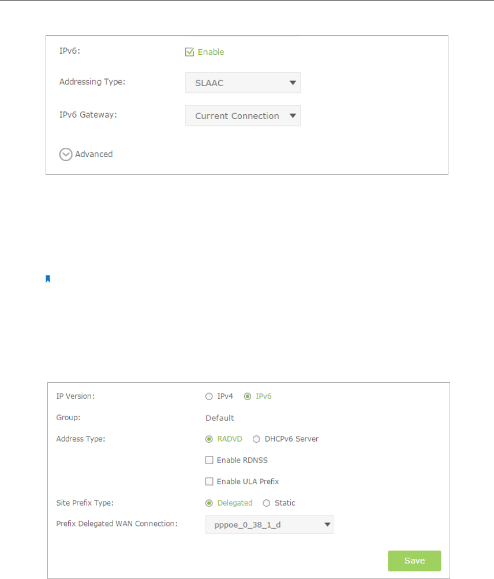
Task: Toggle the IPv6 Enable checkbox
Action: 189,52
